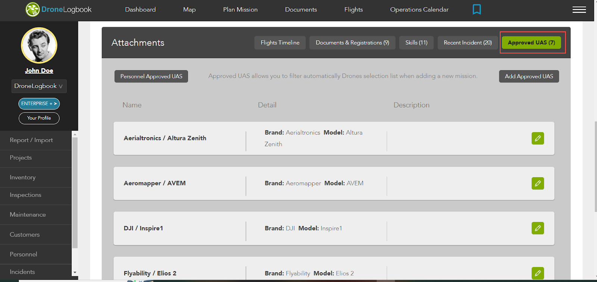
Task: Edit the Aeromapper / AVEM entry
Action: 538,183
